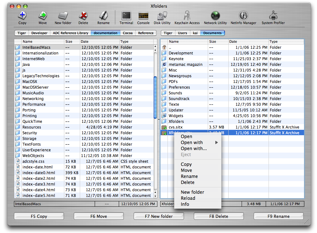Select the Preferences folder row
This screenshot has height=233, width=317.
232,87
